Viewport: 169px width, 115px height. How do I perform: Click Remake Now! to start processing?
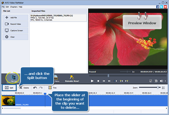[x=72, y=79]
